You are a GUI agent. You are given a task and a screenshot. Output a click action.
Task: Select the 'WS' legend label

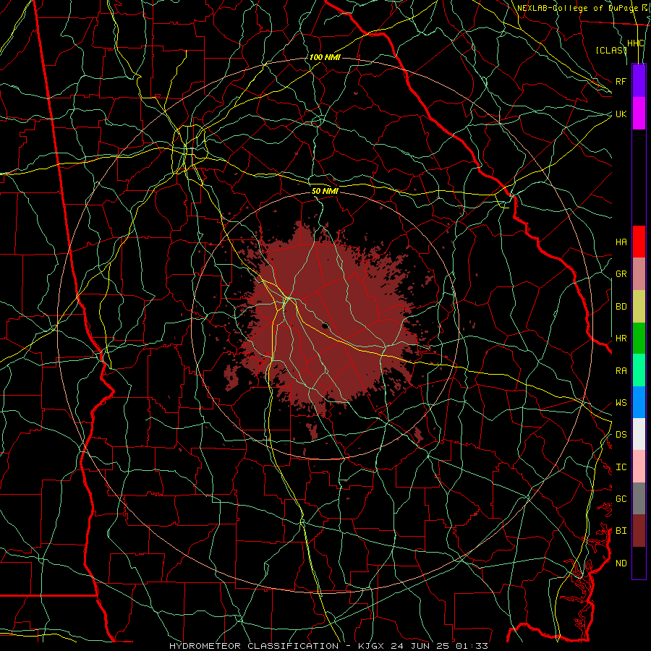point(621,403)
